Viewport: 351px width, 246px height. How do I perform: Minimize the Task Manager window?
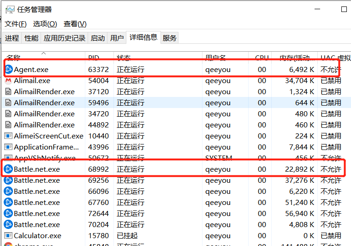click(x=317, y=9)
